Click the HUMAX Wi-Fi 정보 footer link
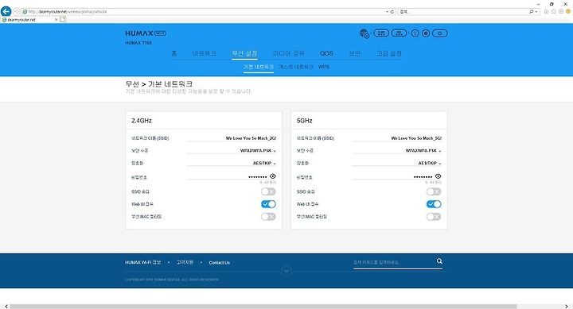Image resolution: width=573 pixels, height=309 pixels. click(143, 262)
